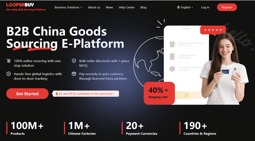Click the chevron next to Business Solutions
The height and width of the screenshot is (141, 255).
point(81,7)
